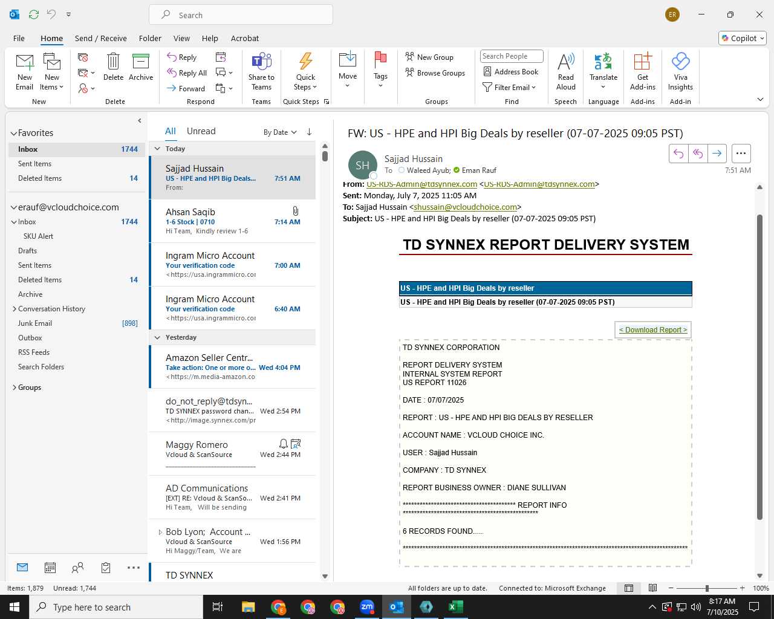Switch to People view
Viewport: 774px width, 619px height.
[77, 568]
